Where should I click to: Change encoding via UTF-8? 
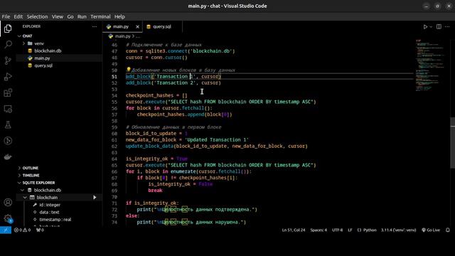pos(337,230)
